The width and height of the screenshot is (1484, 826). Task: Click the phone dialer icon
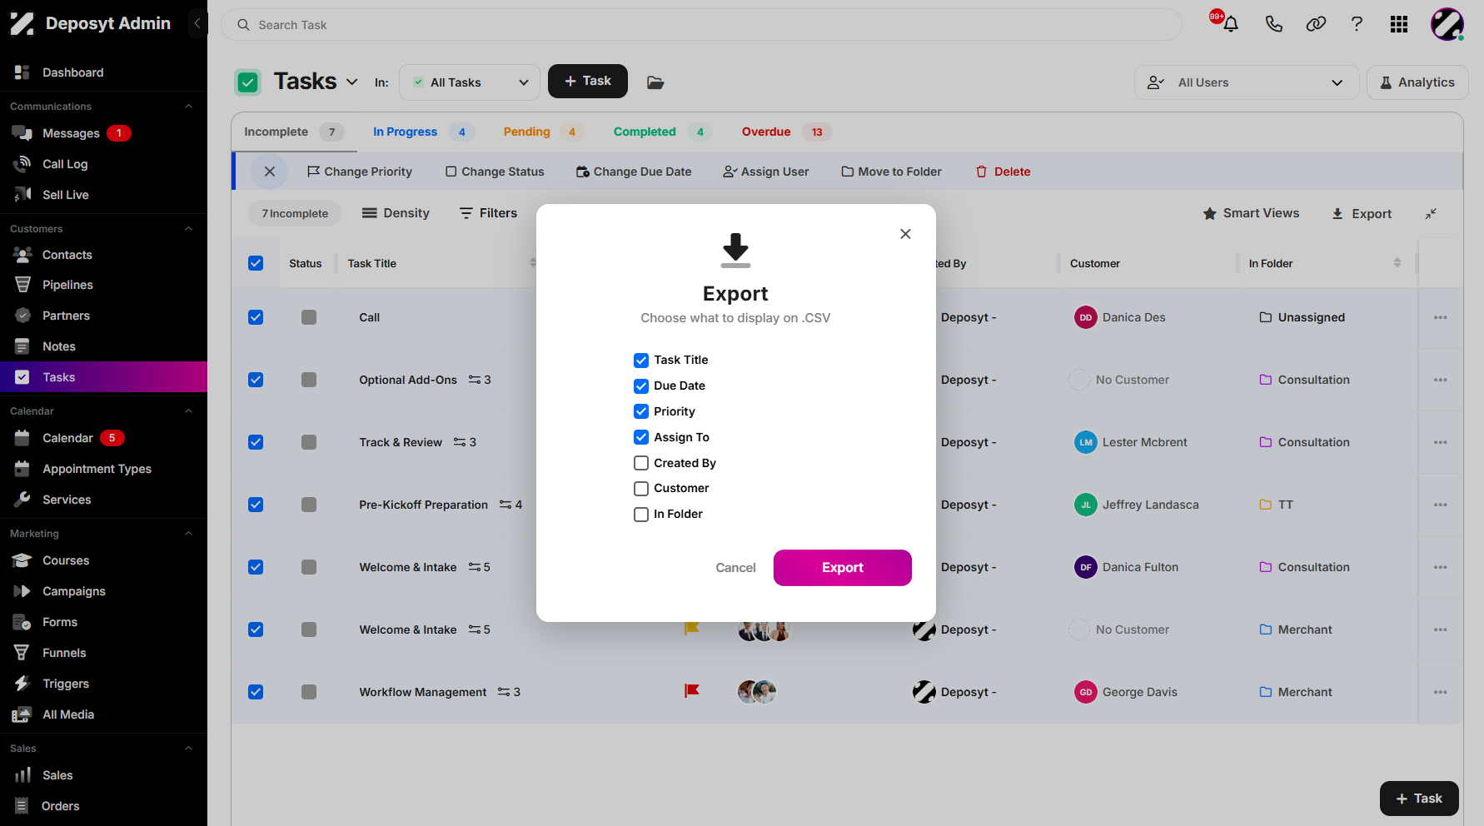point(1273,24)
